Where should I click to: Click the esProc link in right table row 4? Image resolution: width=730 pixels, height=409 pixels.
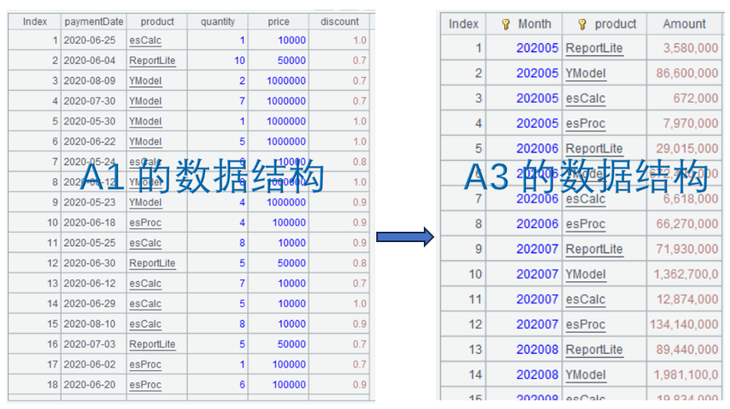(x=586, y=124)
